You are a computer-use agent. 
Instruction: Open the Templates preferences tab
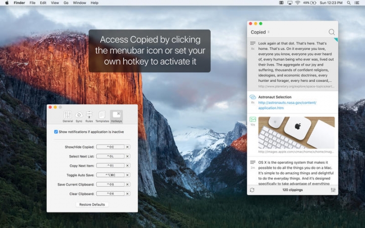(102, 117)
